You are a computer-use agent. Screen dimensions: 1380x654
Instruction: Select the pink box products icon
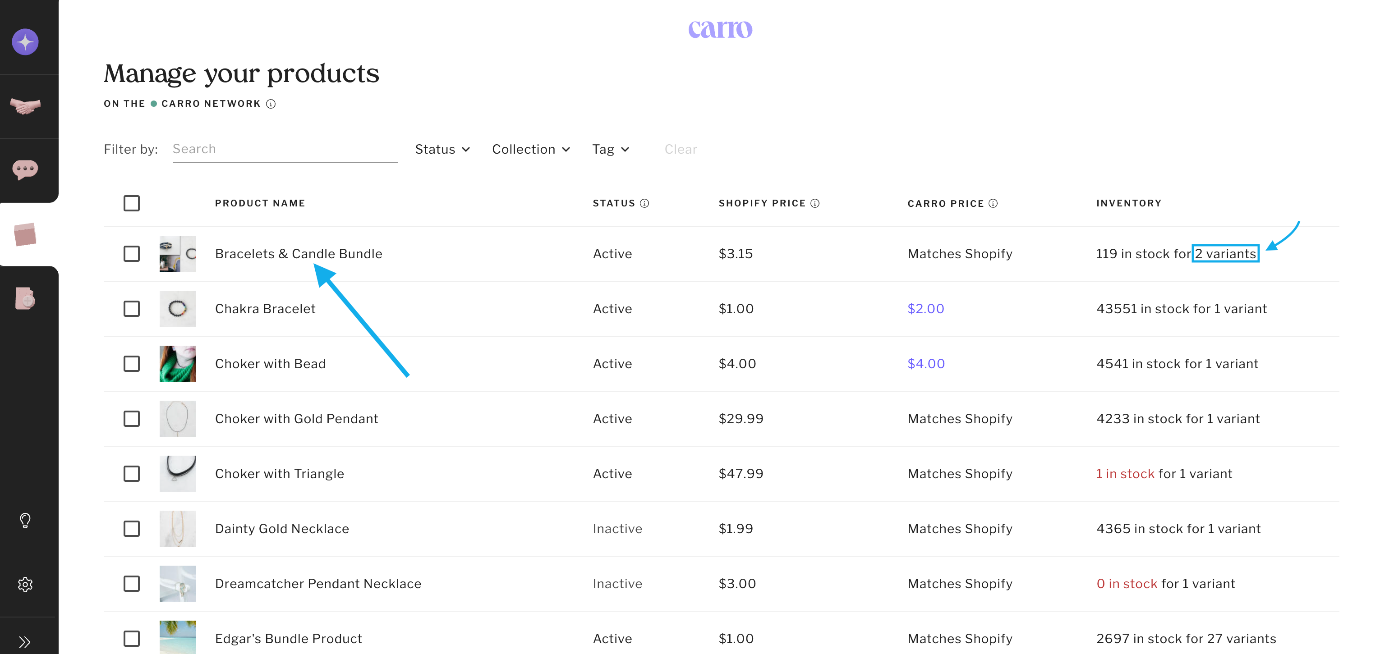click(25, 235)
